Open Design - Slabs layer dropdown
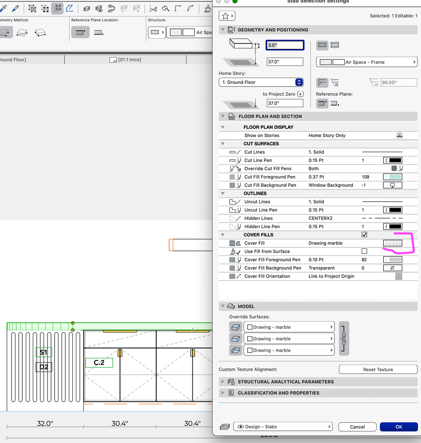Image resolution: width=421 pixels, height=443 pixels. (x=283, y=427)
